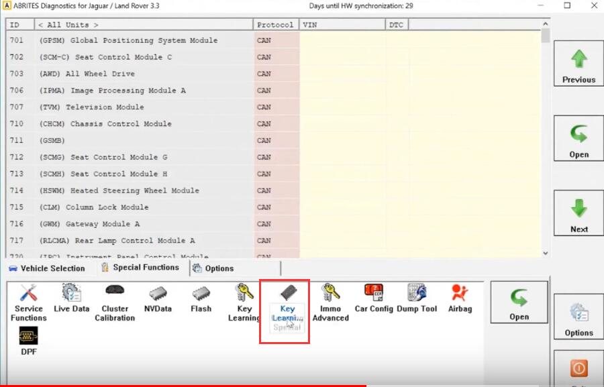Sort by the ID column header
Viewport: 604px width, 387px height.
(x=20, y=25)
